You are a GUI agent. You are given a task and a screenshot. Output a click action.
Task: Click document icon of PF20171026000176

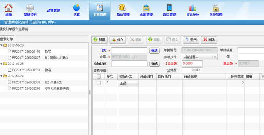click(10, 51)
